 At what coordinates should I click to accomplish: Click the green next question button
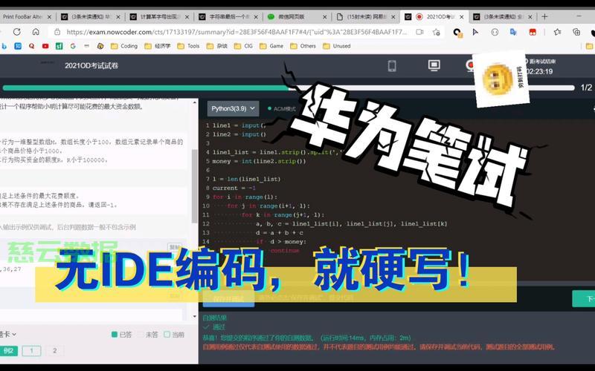click(585, 299)
